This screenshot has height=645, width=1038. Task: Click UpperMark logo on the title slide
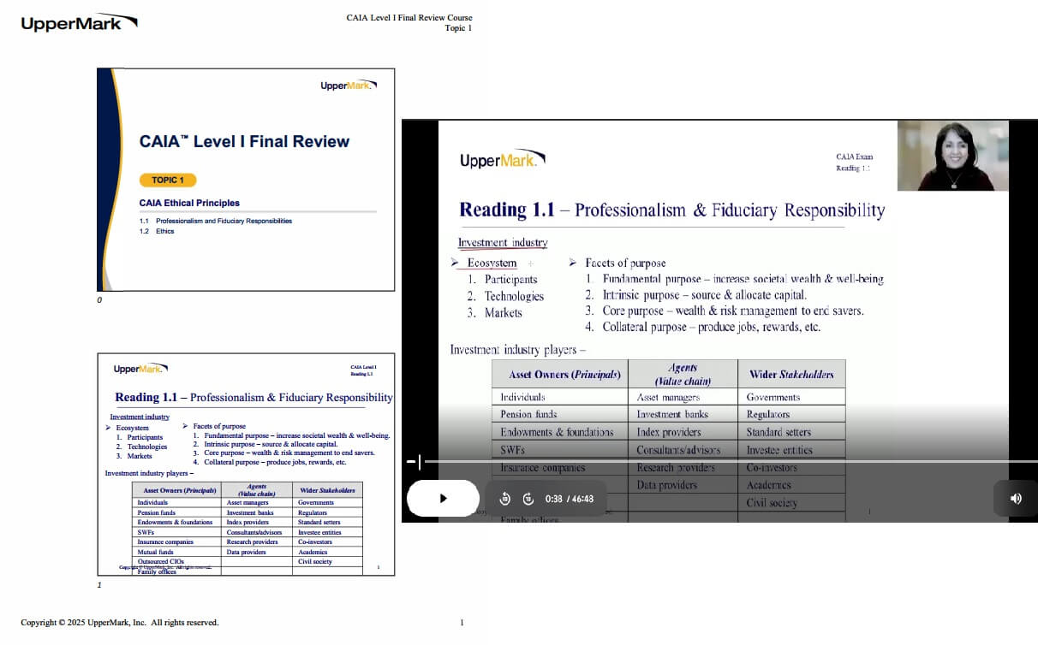coord(348,85)
